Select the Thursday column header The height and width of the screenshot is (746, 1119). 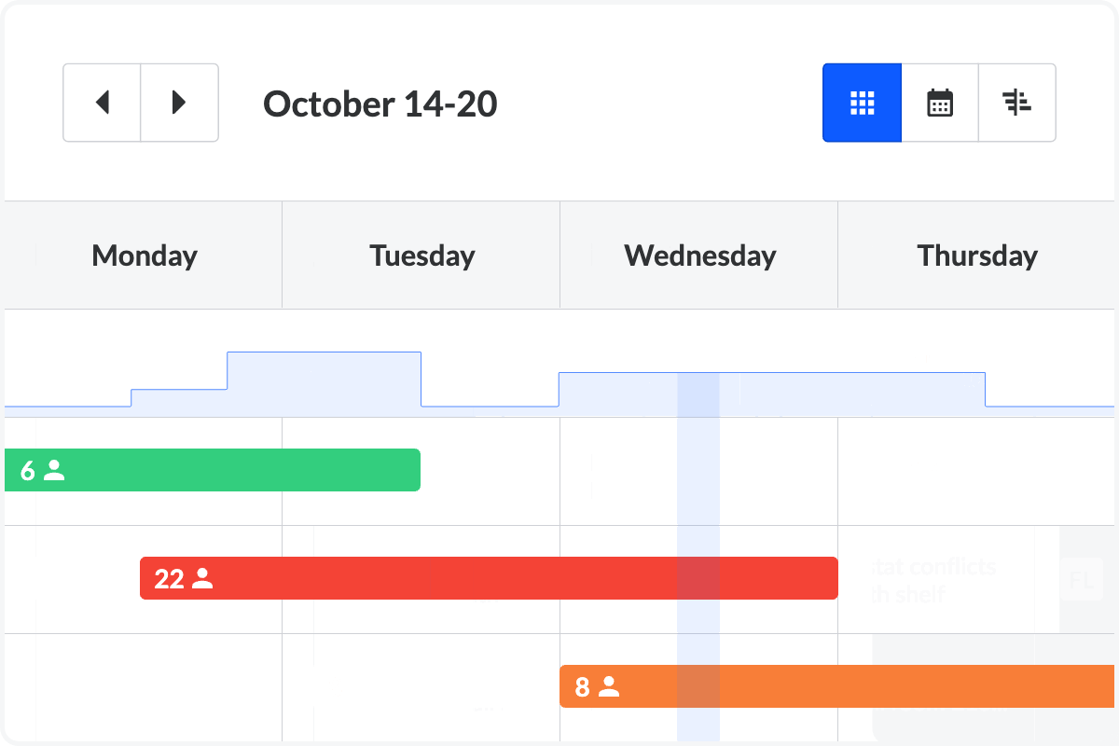click(x=977, y=256)
